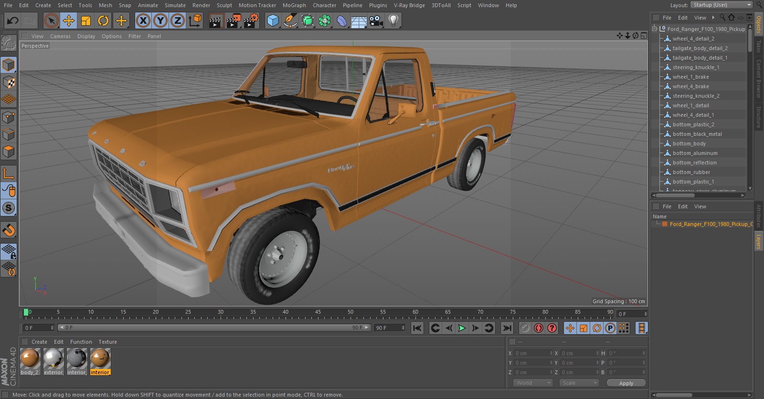This screenshot has height=399, width=764.
Task: Open the array cloner green icon
Action: pos(325,20)
